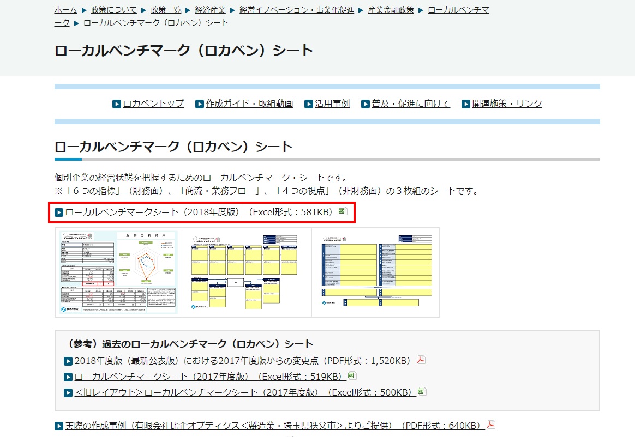
Task: Go to 産業金融政策 breadcrumb link
Action: 391,10
